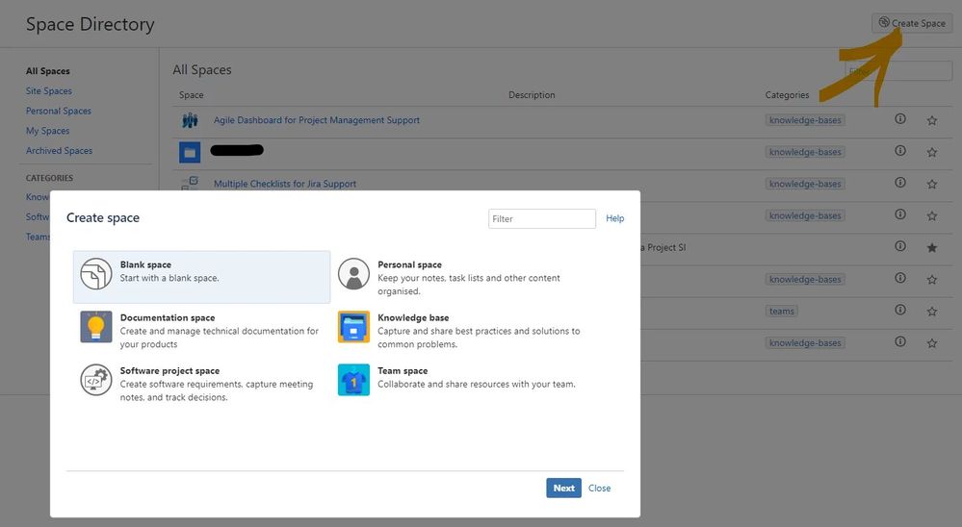The width and height of the screenshot is (962, 527).
Task: Open Help link in Create space dialog
Action: tap(614, 218)
